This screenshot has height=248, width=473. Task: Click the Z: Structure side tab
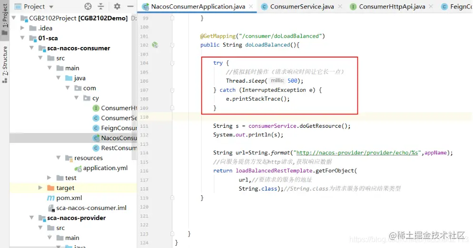tap(5, 64)
